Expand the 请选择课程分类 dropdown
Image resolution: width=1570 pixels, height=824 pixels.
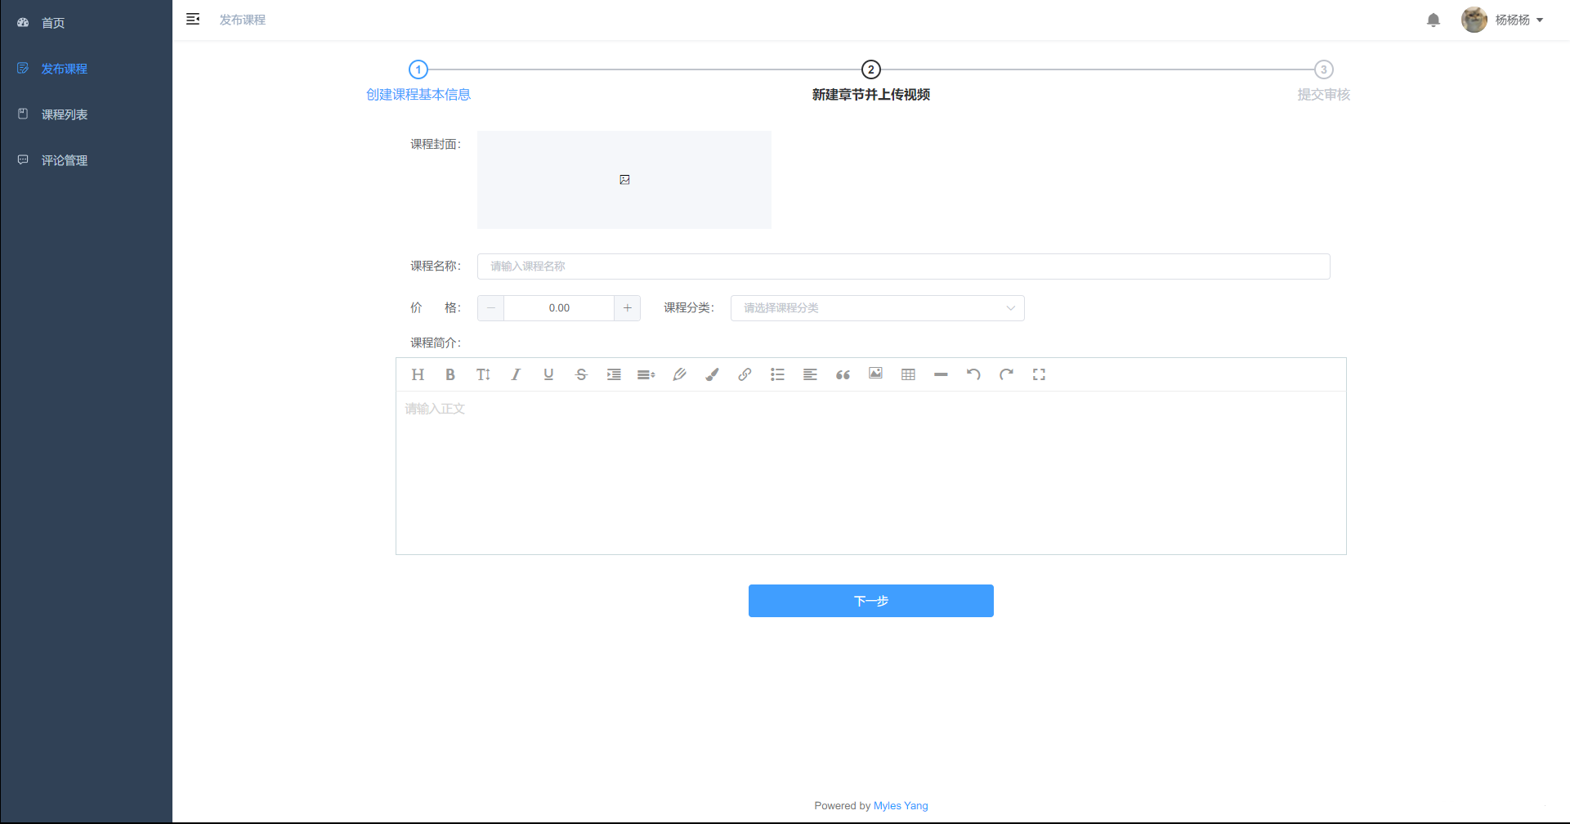(877, 308)
